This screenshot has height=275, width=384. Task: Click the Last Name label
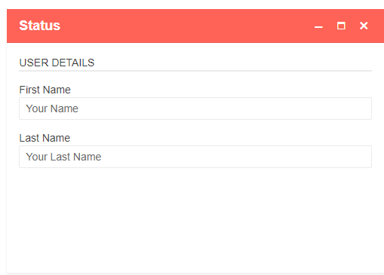tap(45, 138)
